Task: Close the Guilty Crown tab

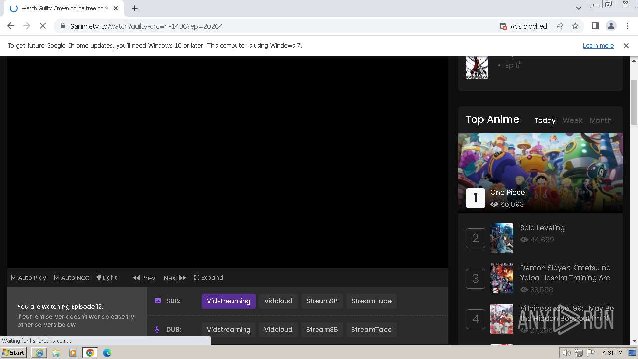Action: (116, 8)
